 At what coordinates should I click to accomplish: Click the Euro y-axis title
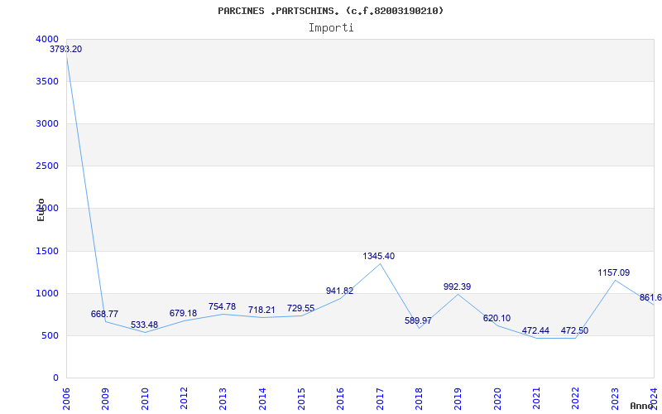(41, 209)
